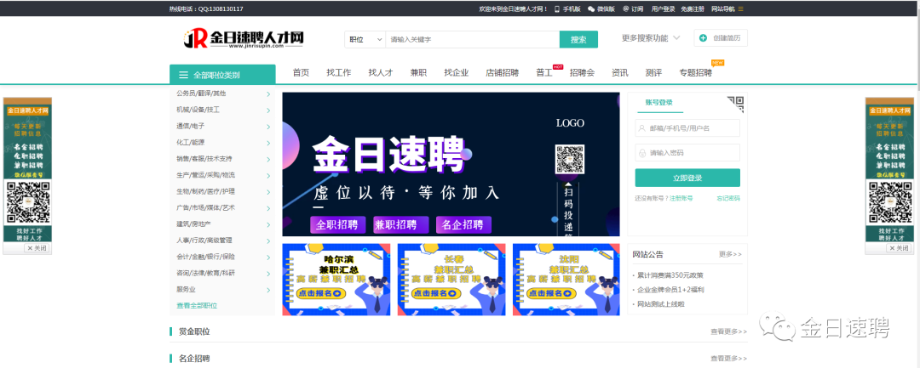Open 找人才 in navigation bar
920x368 pixels.
pyautogui.click(x=381, y=73)
